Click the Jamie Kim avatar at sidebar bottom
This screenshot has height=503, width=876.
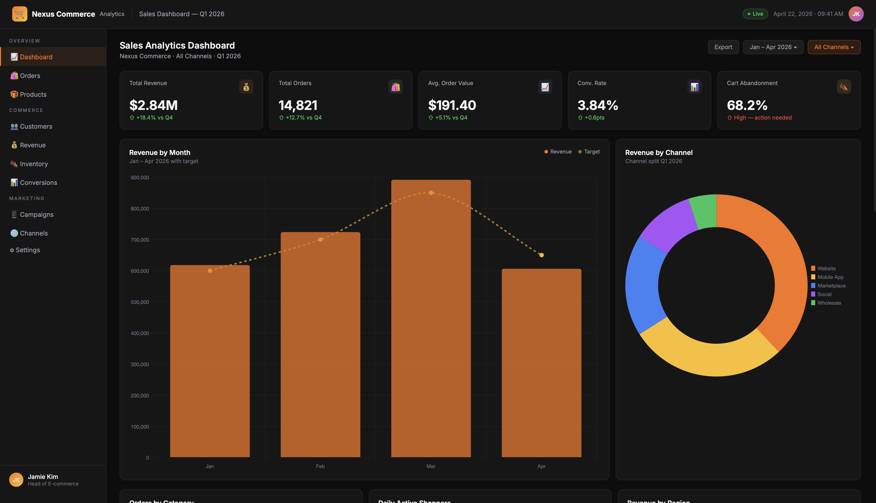(x=16, y=479)
